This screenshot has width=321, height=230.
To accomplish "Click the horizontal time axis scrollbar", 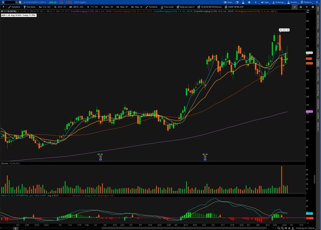I will pos(184,228).
